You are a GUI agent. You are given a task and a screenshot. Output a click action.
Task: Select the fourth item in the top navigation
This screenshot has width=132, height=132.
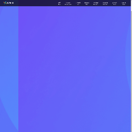[x=87, y=4]
